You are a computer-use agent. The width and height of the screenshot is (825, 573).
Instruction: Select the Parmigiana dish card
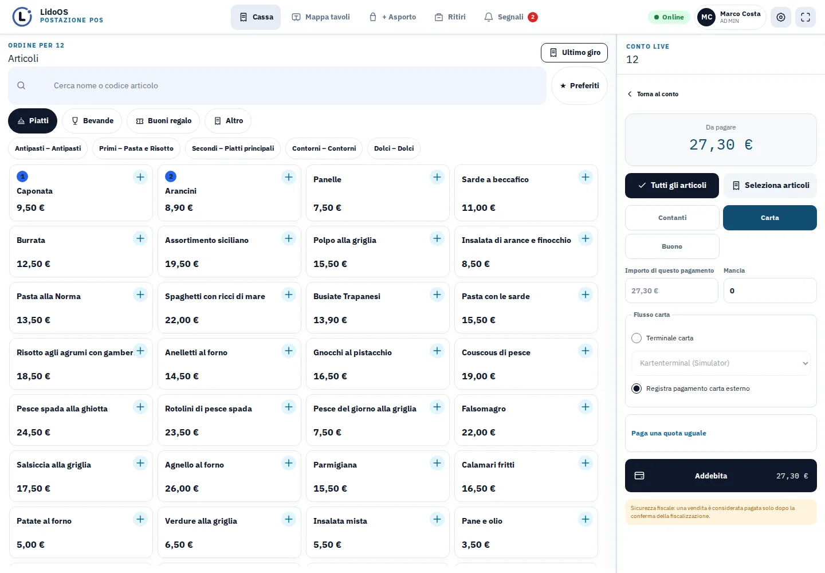tap(378, 476)
